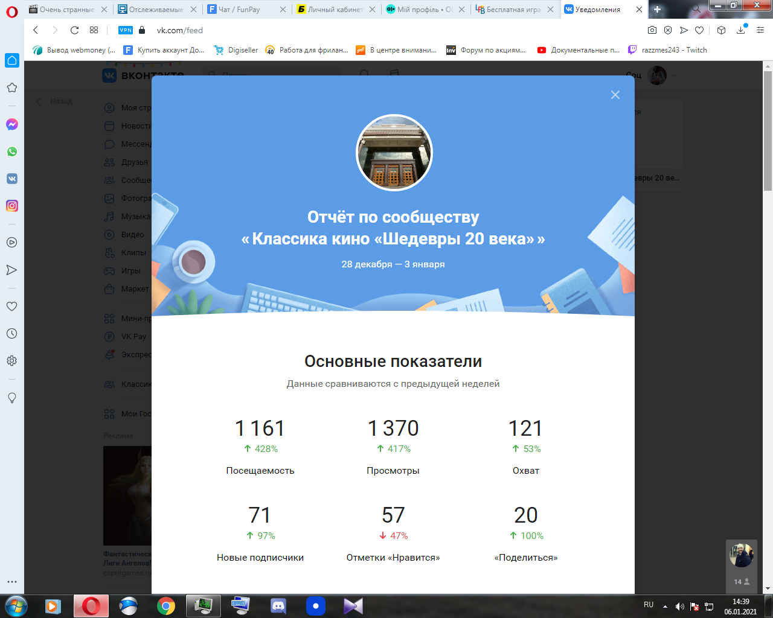Open the Купить аккаунт До... bookmark
The height and width of the screenshot is (618, 773).
pos(164,50)
